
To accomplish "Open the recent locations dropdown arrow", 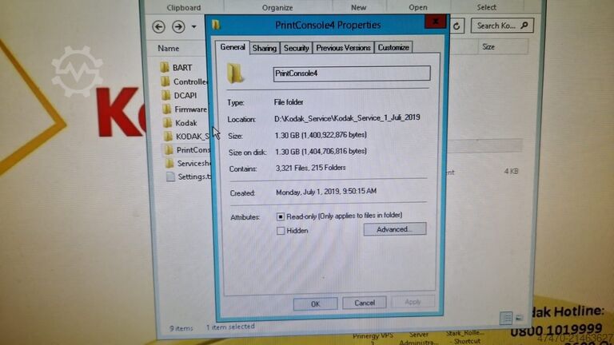I will [193, 27].
